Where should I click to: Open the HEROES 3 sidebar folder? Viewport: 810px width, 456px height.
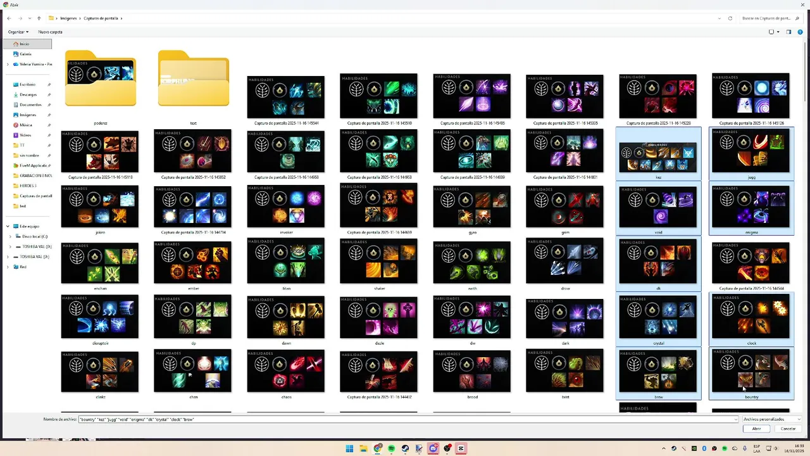pyautogui.click(x=28, y=186)
